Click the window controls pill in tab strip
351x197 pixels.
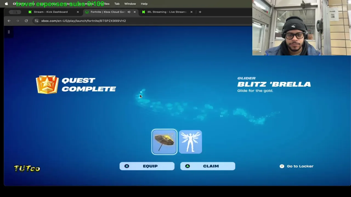click(15, 12)
